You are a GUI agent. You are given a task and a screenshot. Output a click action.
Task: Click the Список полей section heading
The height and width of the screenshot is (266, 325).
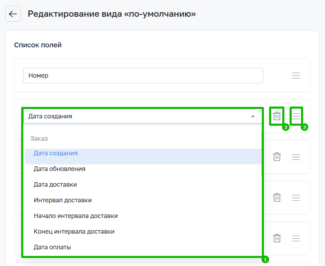coord(38,45)
